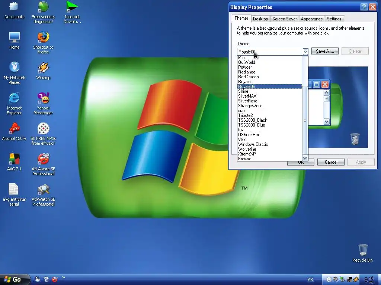The image size is (381, 285).
Task: Select the Recycle Bin on the desktop
Action: 362,253
